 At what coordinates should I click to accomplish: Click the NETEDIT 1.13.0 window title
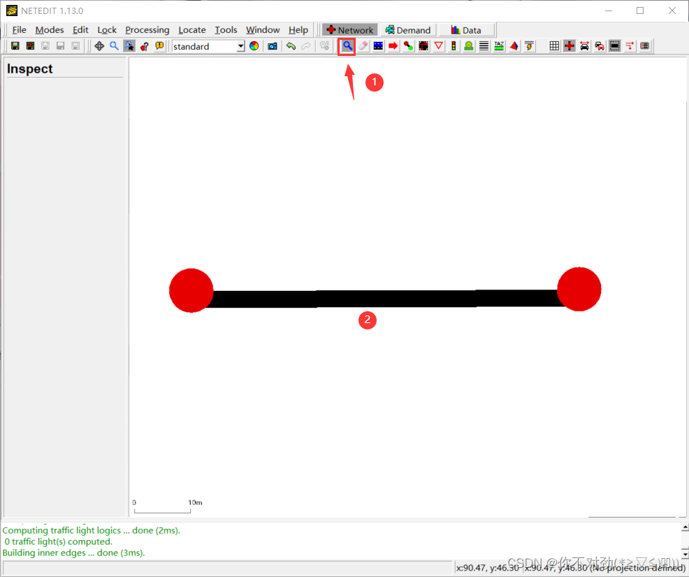pos(52,10)
